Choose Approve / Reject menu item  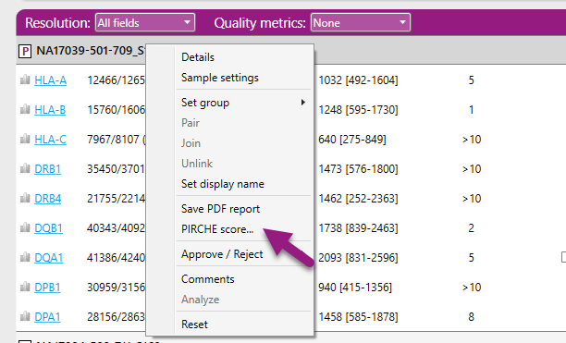[x=222, y=254]
